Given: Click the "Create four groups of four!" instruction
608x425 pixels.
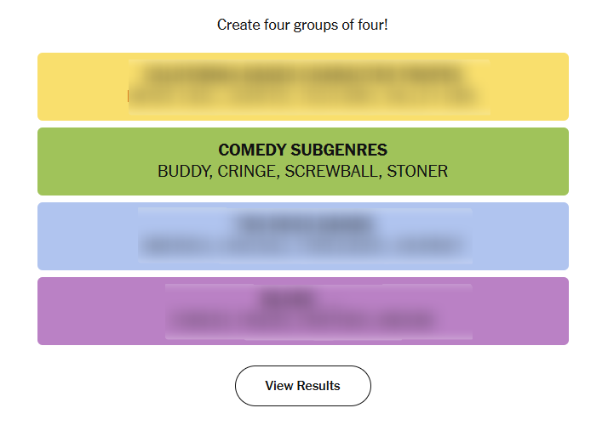Looking at the screenshot, I should [302, 25].
